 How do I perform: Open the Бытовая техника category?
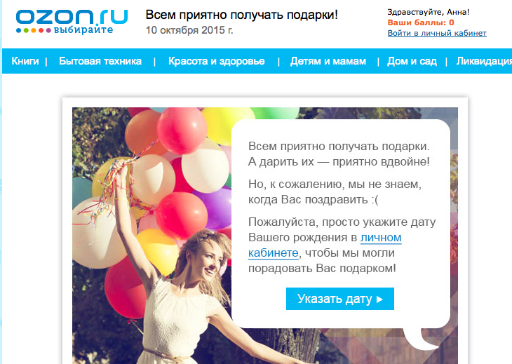[x=100, y=61]
